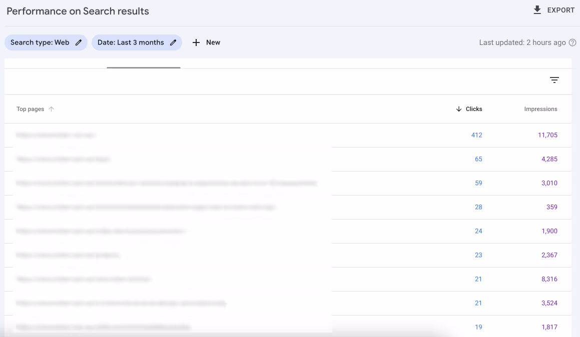This screenshot has height=337, width=580.
Task: Select the highlighted tab above the table
Action: [144, 67]
